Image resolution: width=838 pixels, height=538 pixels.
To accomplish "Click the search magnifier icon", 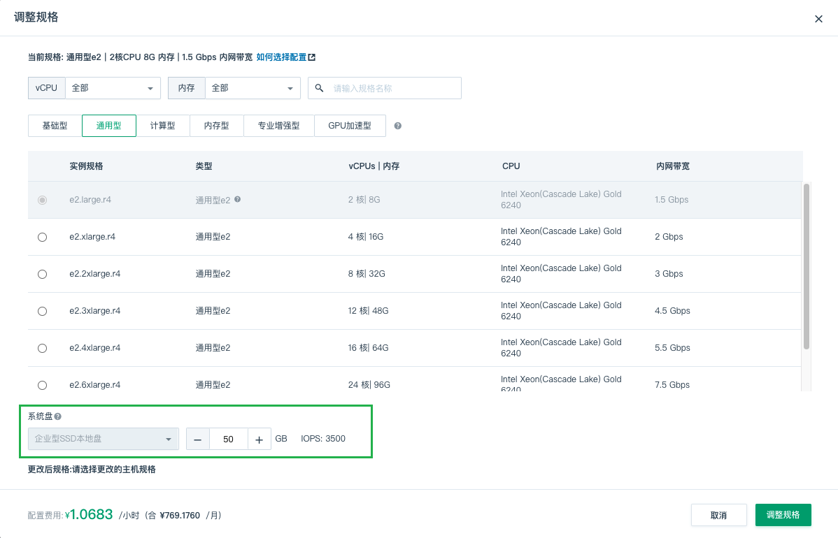I will (x=319, y=88).
